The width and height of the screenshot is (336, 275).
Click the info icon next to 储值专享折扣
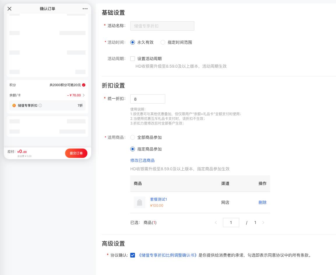(x=40, y=106)
